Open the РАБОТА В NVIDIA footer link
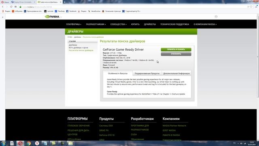Image resolution: width=259 pixels, height=146 pixels. [171, 135]
